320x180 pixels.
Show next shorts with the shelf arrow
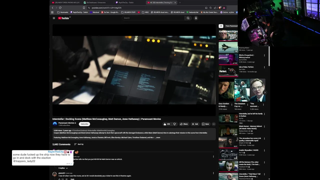pos(265,92)
